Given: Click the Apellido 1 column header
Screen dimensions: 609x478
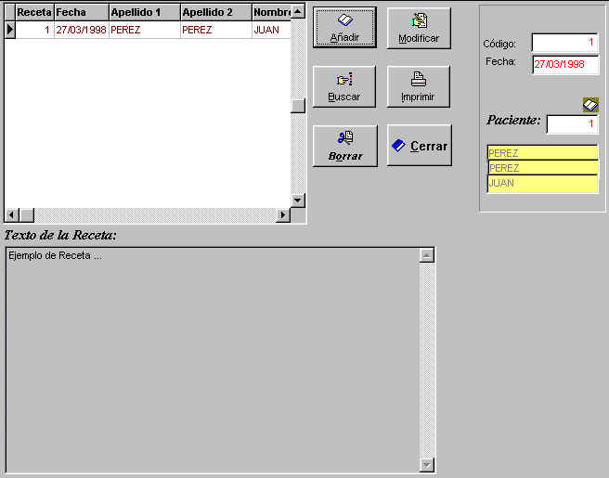Looking at the screenshot, I should coord(145,12).
